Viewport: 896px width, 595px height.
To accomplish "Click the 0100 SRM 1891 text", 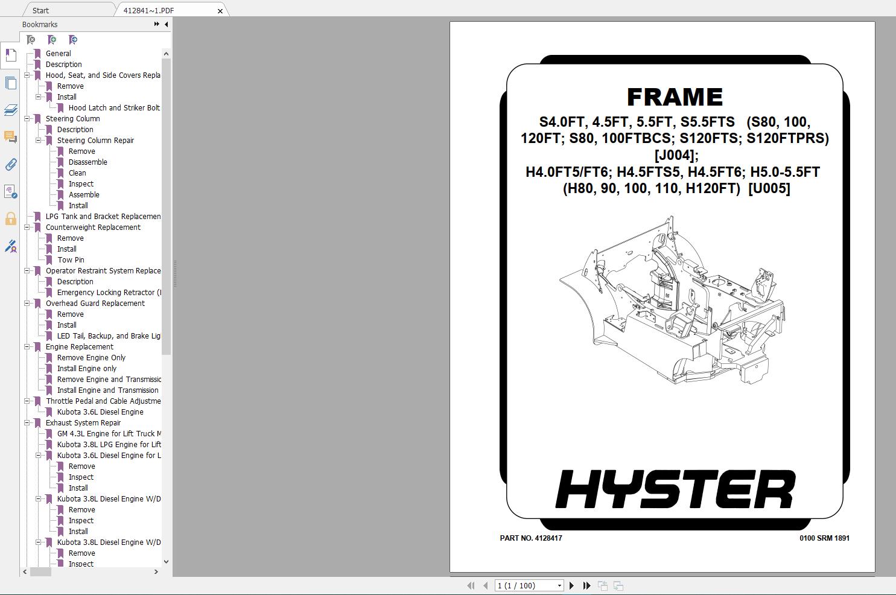I will click(824, 538).
